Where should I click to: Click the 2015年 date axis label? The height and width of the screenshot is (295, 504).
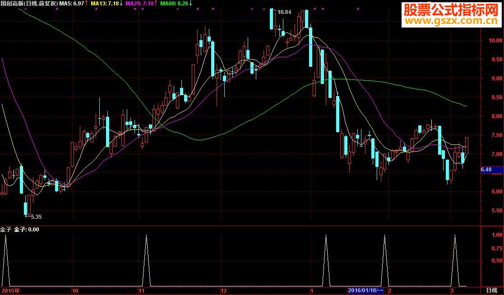(10, 291)
